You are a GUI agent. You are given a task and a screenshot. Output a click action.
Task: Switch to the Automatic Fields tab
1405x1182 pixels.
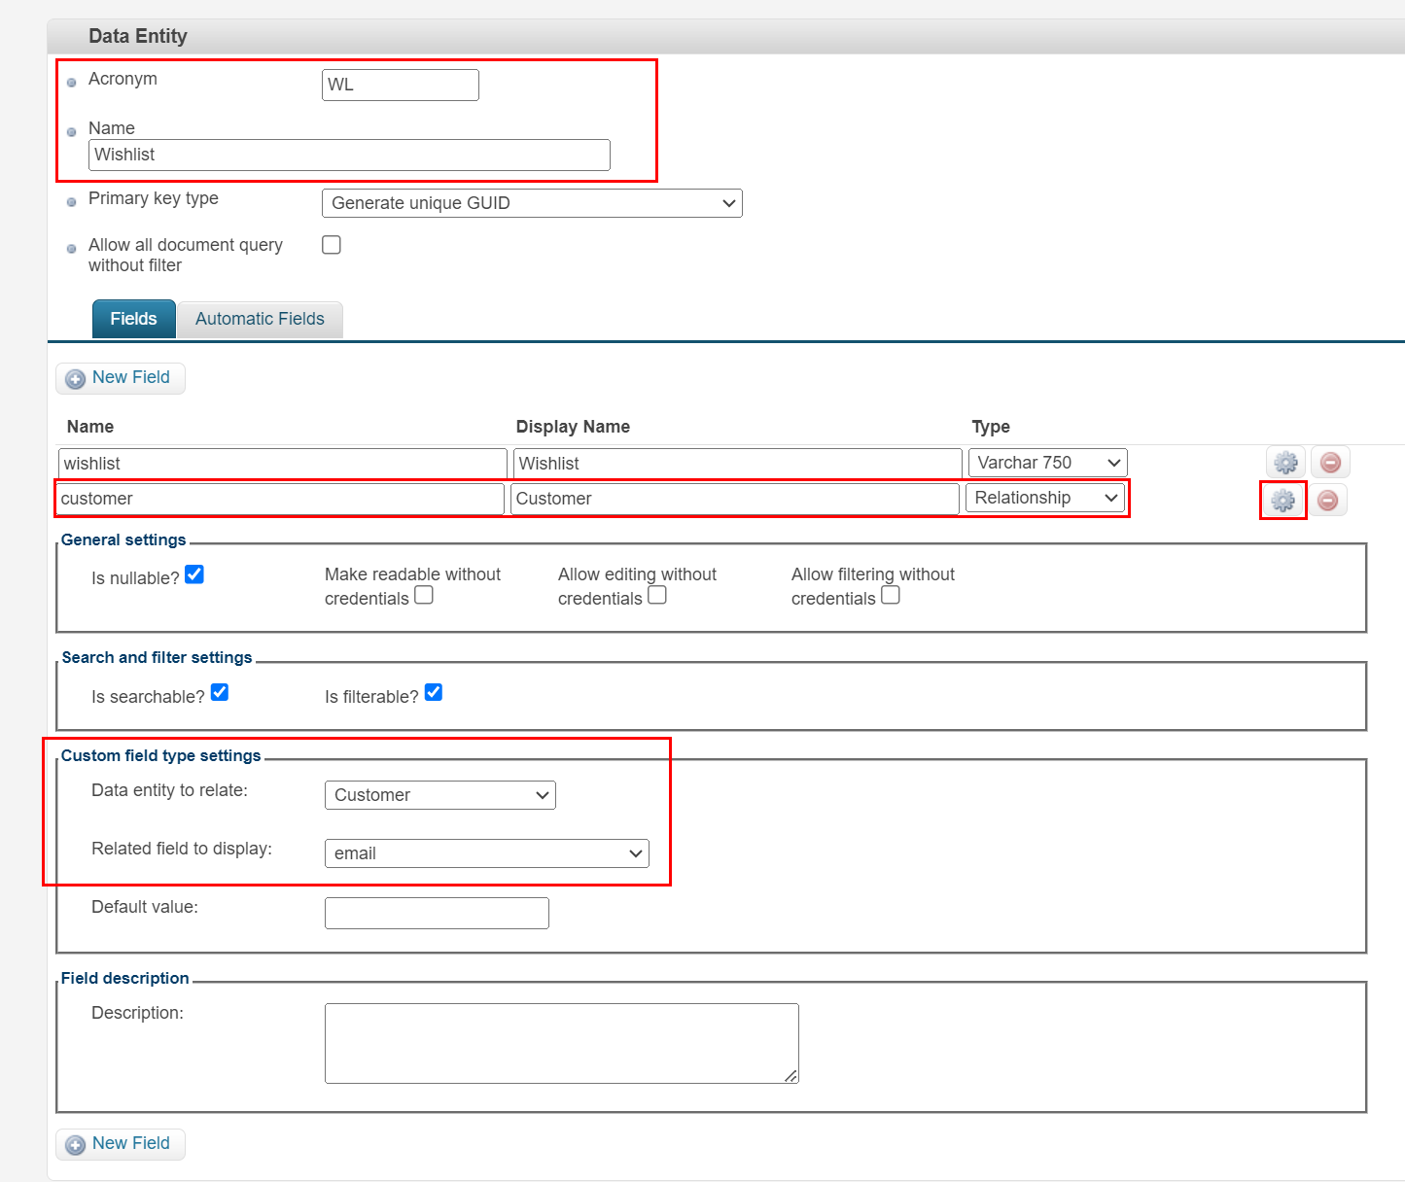(x=260, y=319)
